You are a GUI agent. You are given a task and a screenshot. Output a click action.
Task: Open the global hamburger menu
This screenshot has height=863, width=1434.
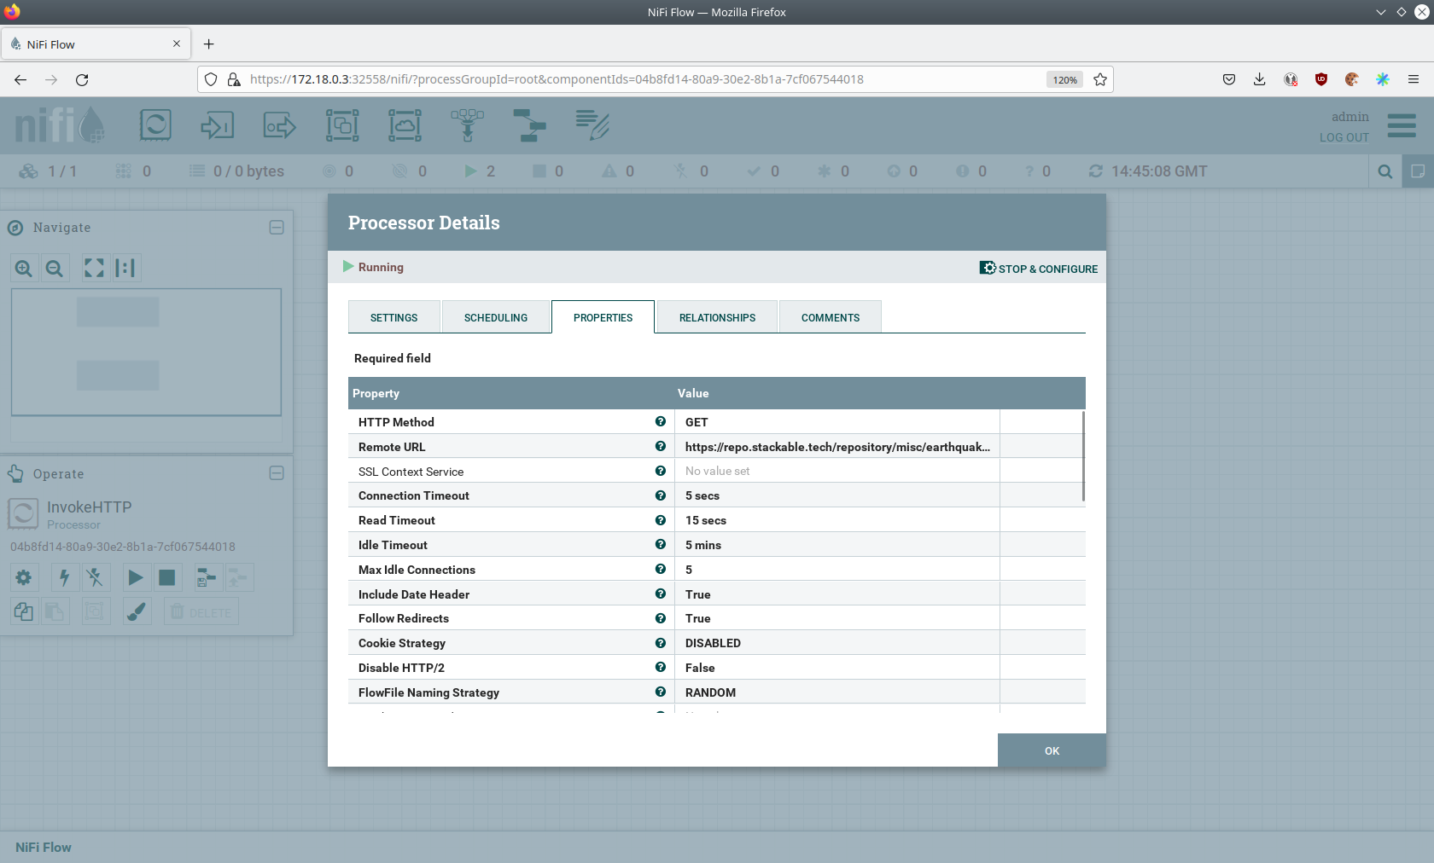pyautogui.click(x=1402, y=125)
